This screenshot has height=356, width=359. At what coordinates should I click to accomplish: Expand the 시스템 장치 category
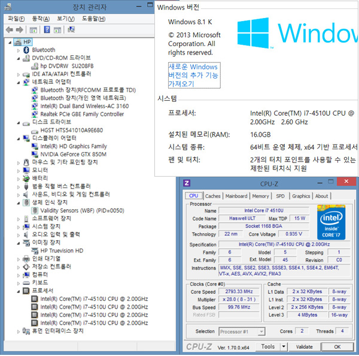point(19,227)
